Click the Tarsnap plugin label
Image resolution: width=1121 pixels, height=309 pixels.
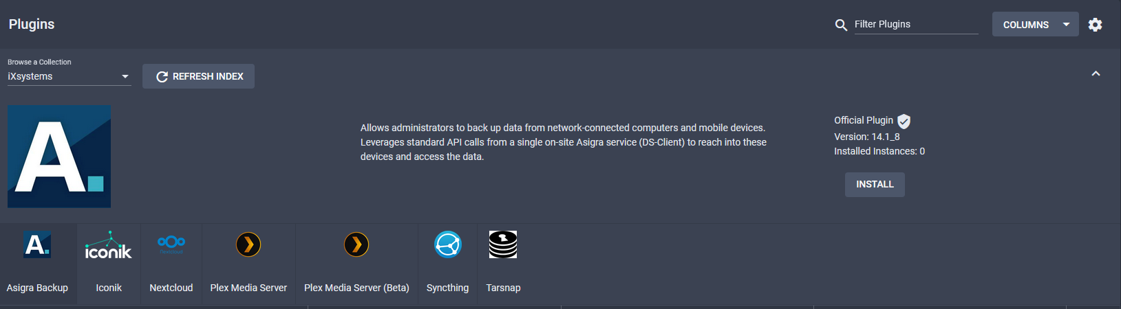503,288
